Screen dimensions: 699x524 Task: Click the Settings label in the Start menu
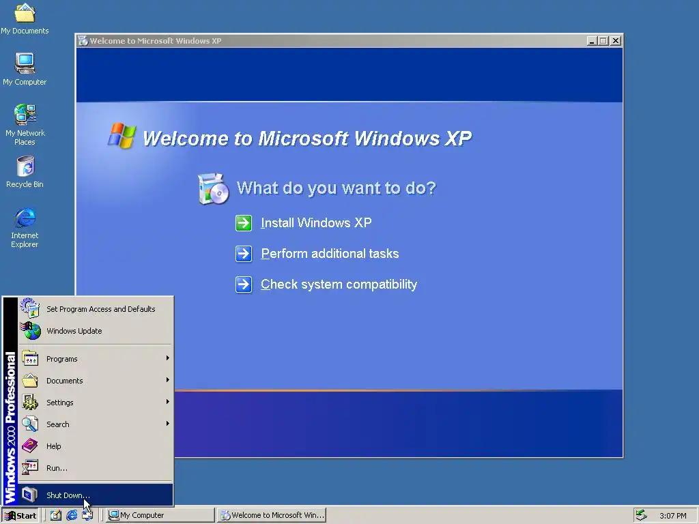60,403
